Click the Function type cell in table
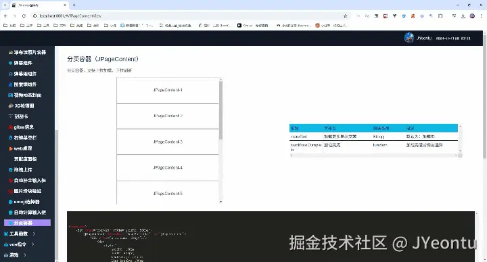 [x=380, y=145]
